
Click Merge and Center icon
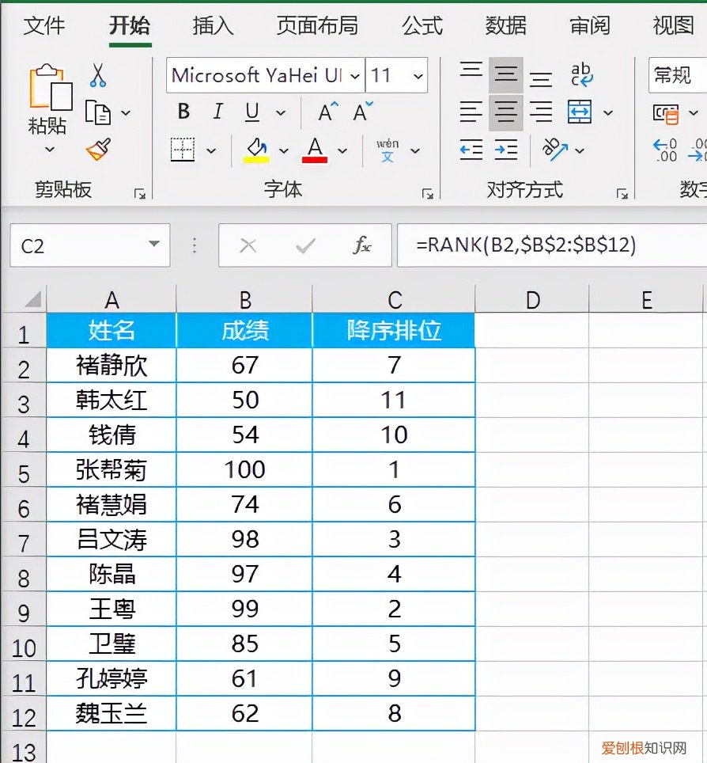point(580,112)
